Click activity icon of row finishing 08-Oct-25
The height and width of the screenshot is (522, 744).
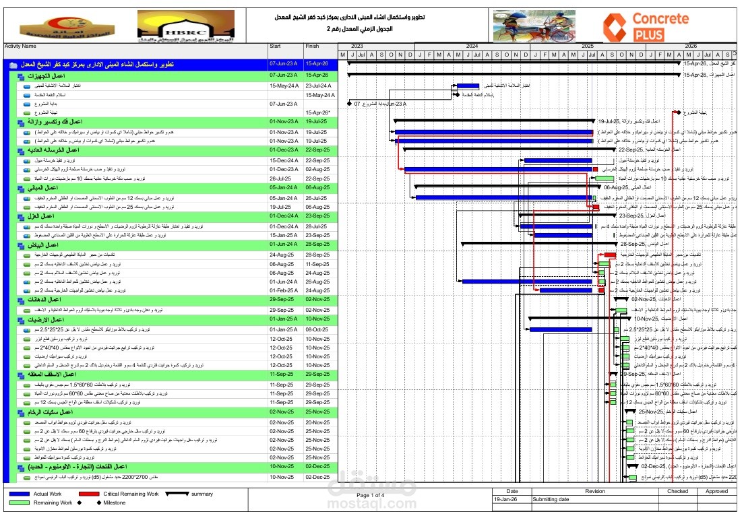[27, 330]
